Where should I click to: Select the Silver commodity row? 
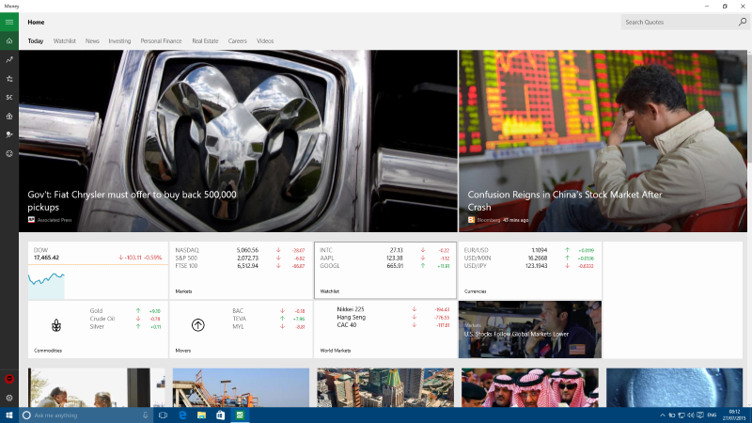(125, 326)
